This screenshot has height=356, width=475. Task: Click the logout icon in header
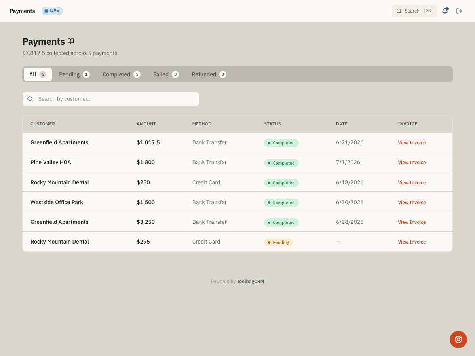click(459, 11)
